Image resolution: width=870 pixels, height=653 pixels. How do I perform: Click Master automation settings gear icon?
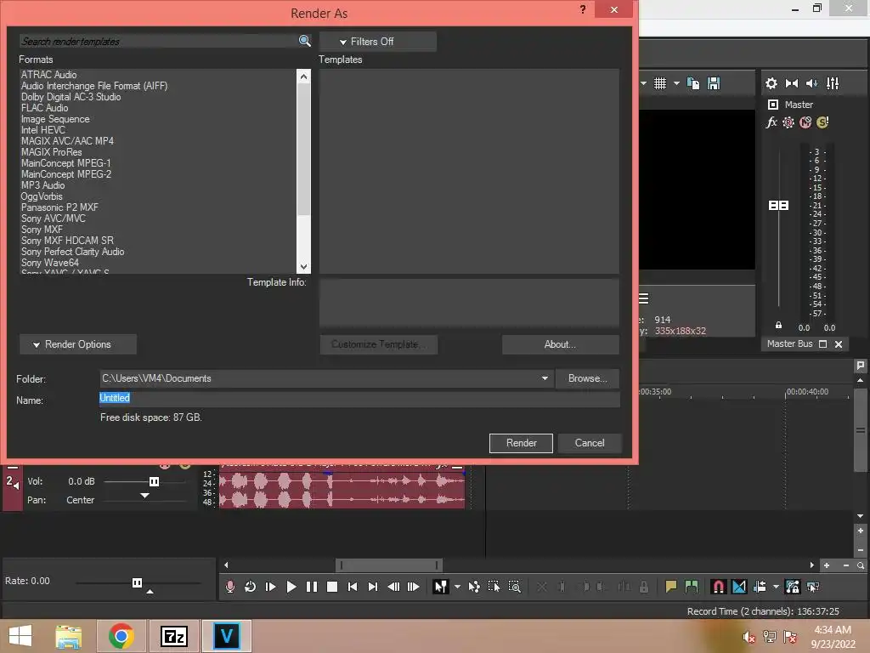(x=788, y=122)
